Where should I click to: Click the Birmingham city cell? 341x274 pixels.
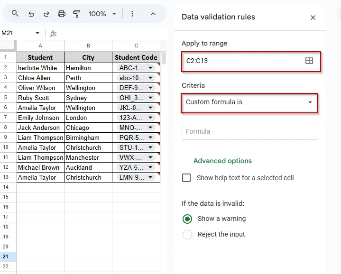88,138
